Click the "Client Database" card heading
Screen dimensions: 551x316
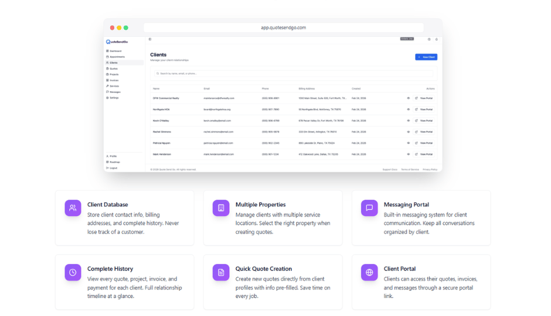(107, 204)
